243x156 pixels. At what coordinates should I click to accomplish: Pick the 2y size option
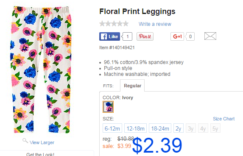click(x=179, y=128)
